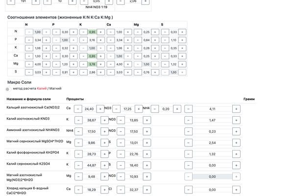Decrease the Ca row, S column ratio 0,33
Screen dimensions: 294x196
pos(166,56)
